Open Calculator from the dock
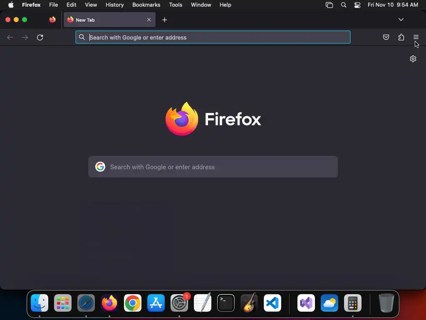Viewport: 426px width, 320px height. tap(353, 303)
